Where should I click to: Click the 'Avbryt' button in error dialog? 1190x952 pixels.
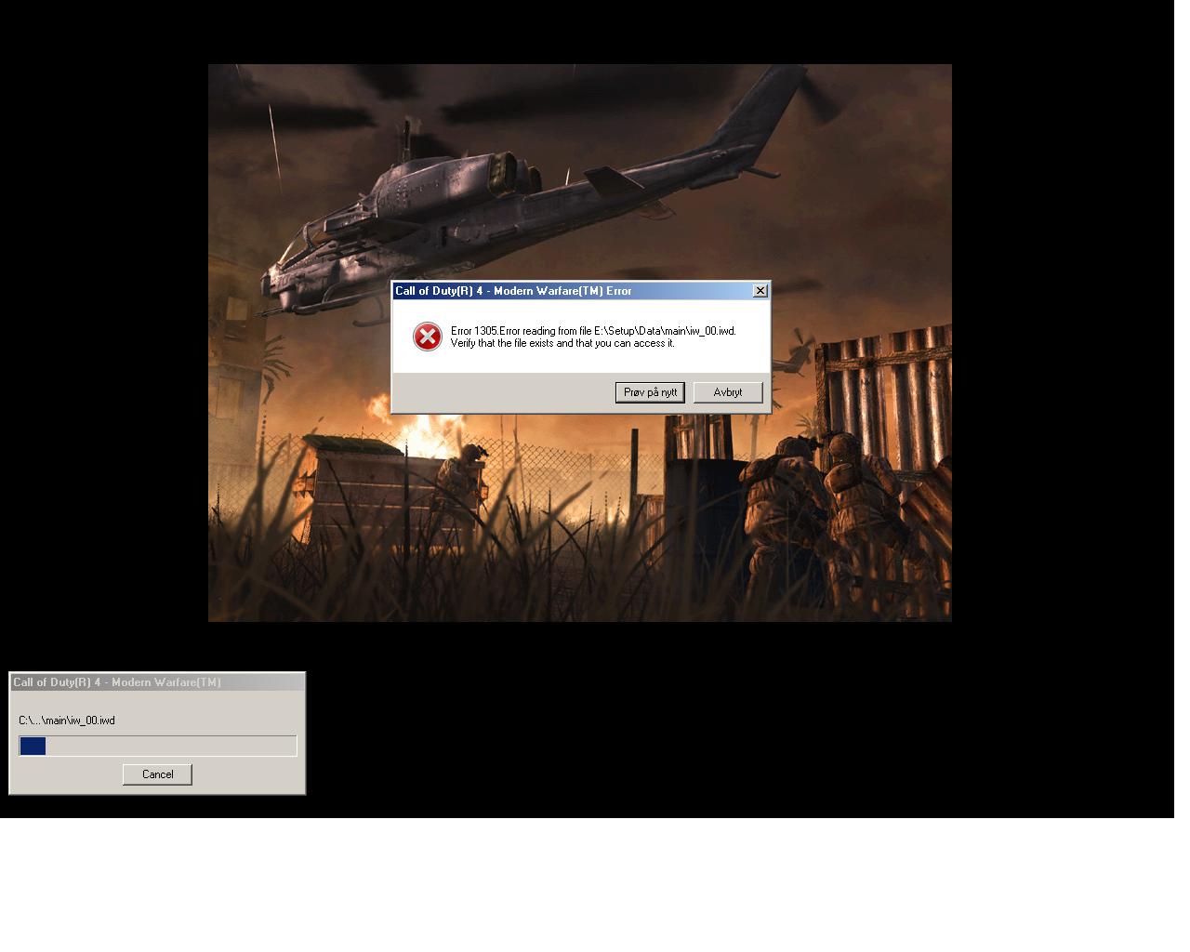coord(728,392)
